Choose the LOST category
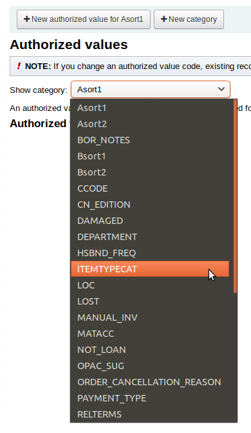Viewport: 251px width, 433px height. pyautogui.click(x=150, y=301)
